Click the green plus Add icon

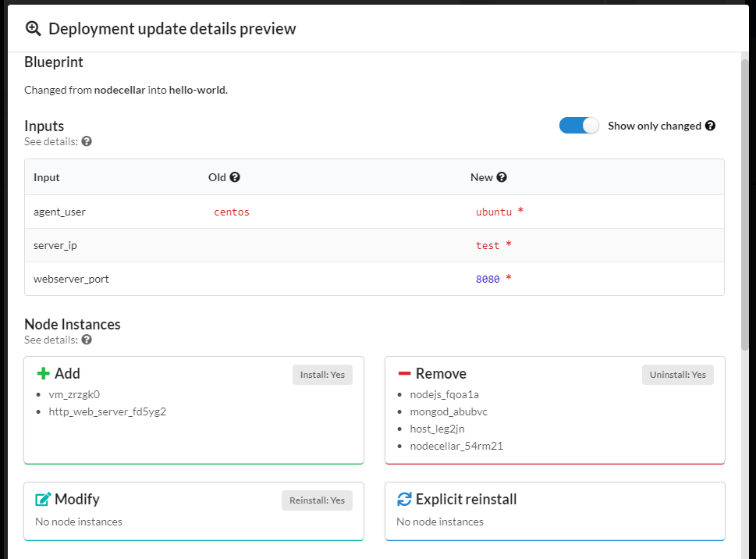[x=43, y=373]
